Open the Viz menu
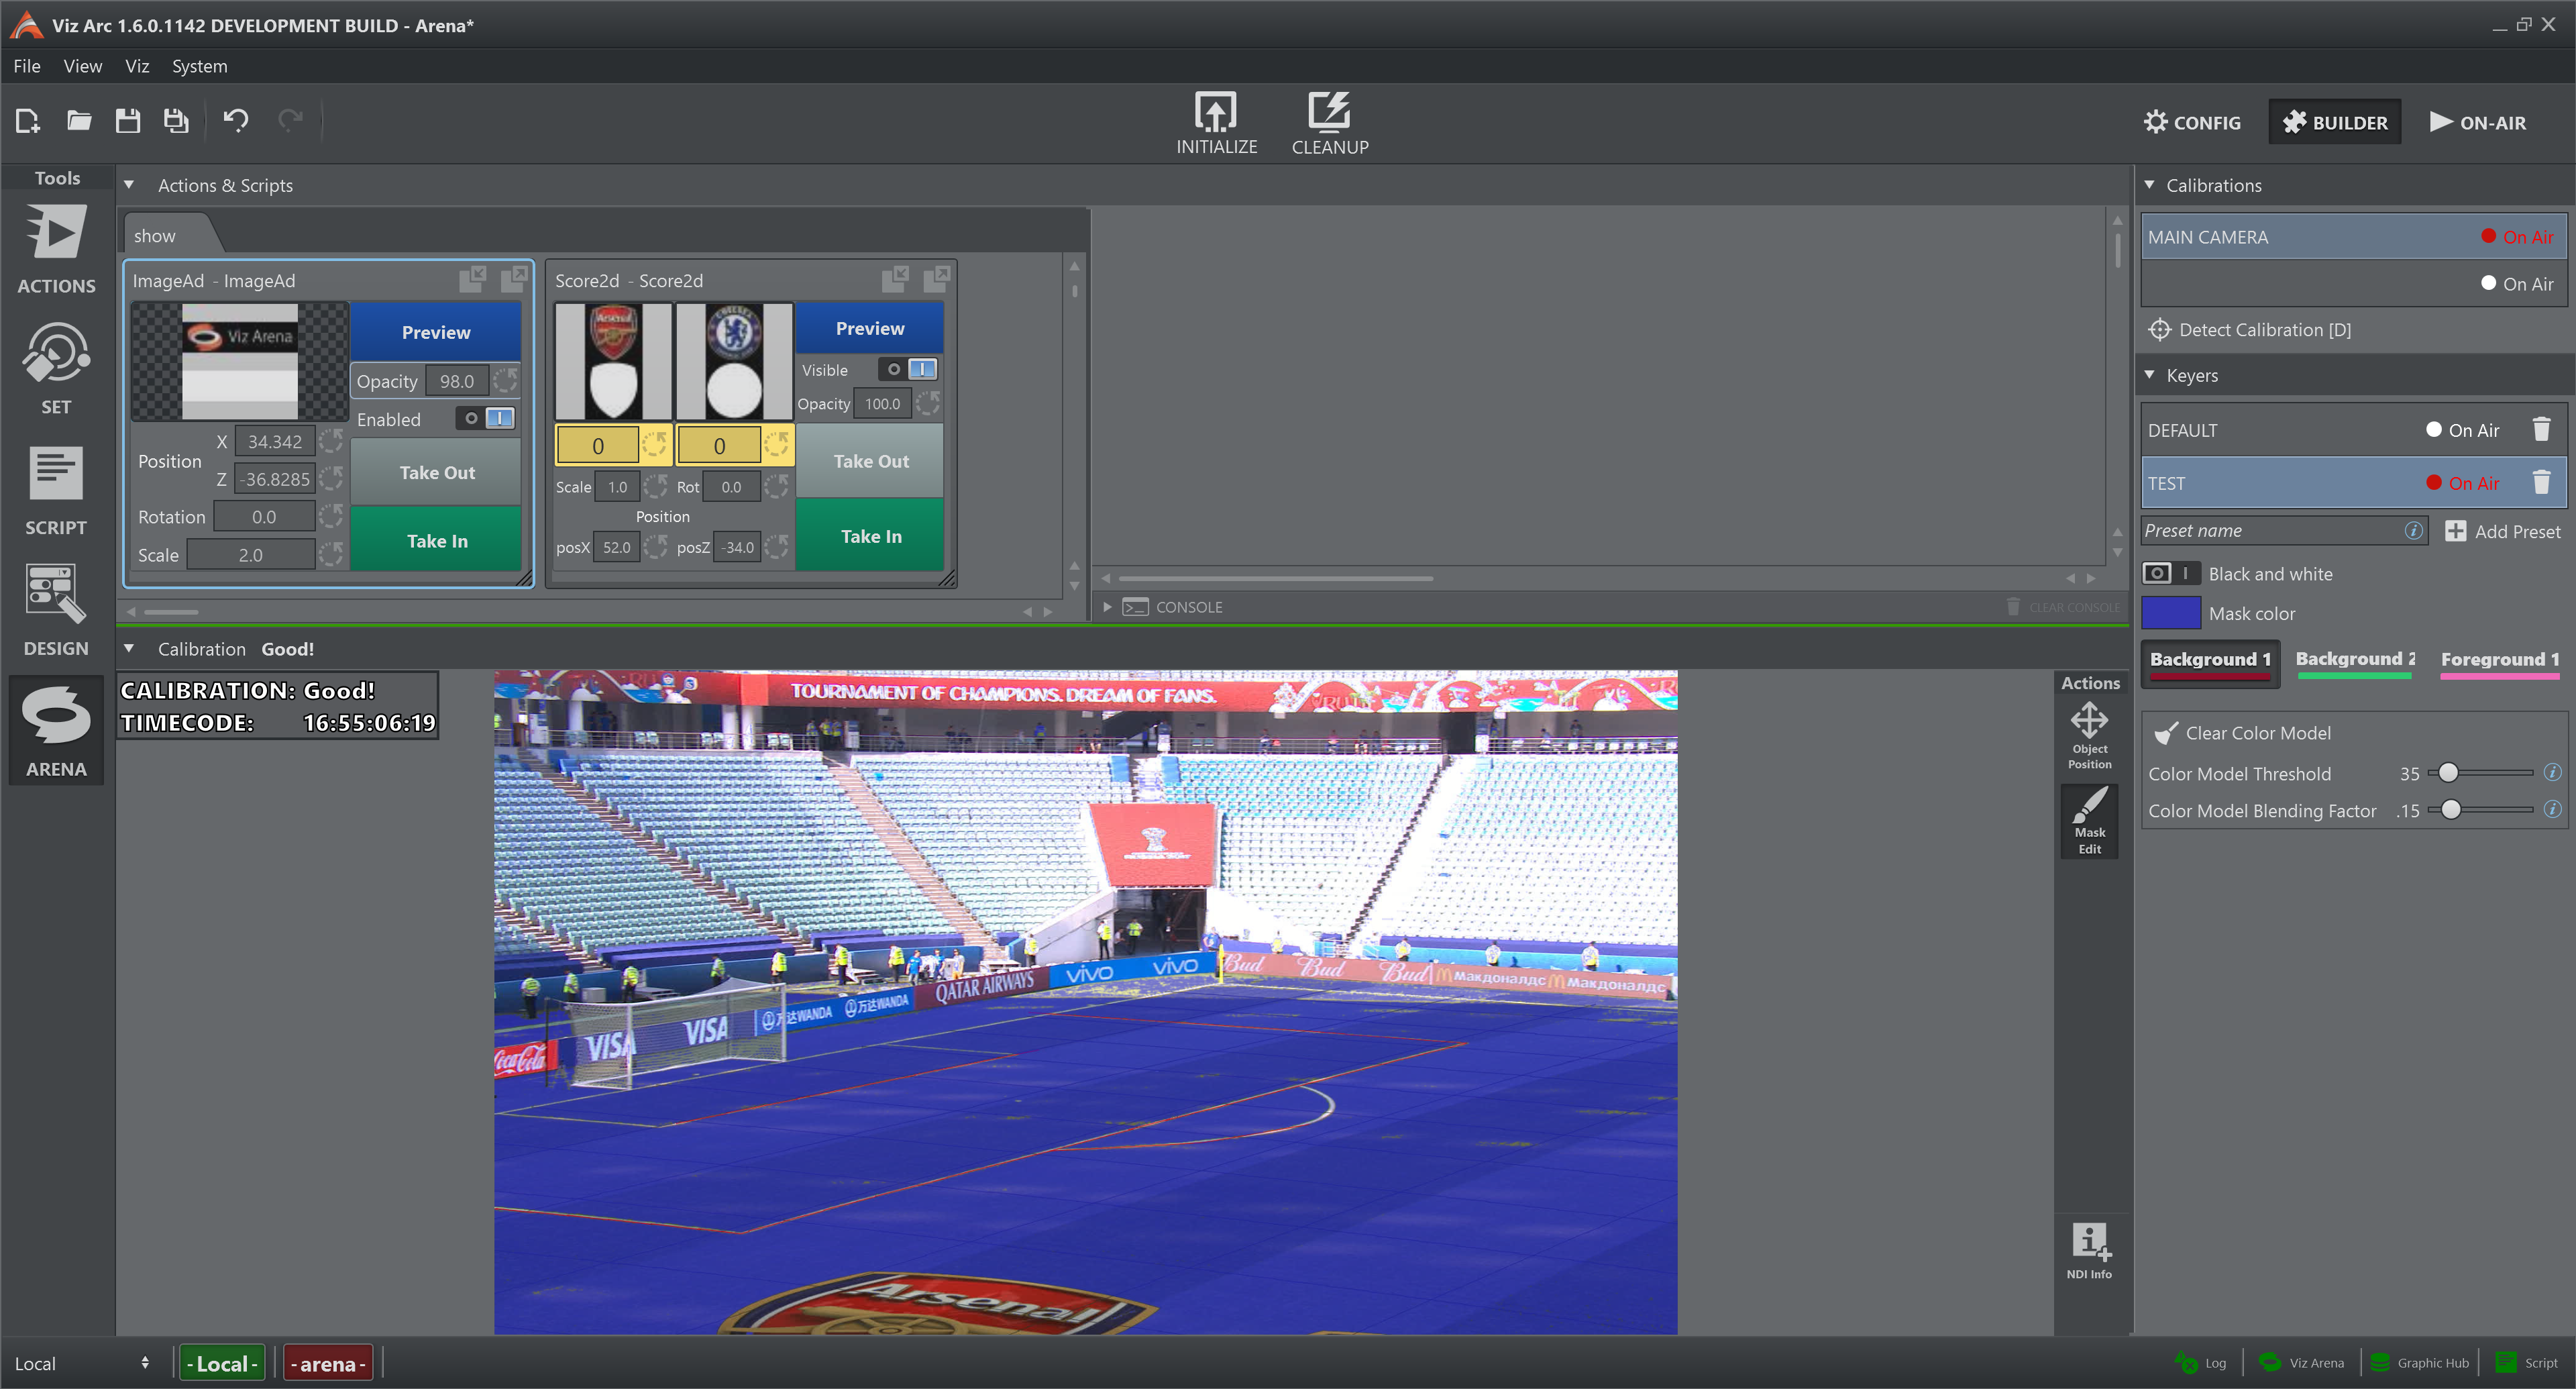The height and width of the screenshot is (1389, 2576). [137, 66]
